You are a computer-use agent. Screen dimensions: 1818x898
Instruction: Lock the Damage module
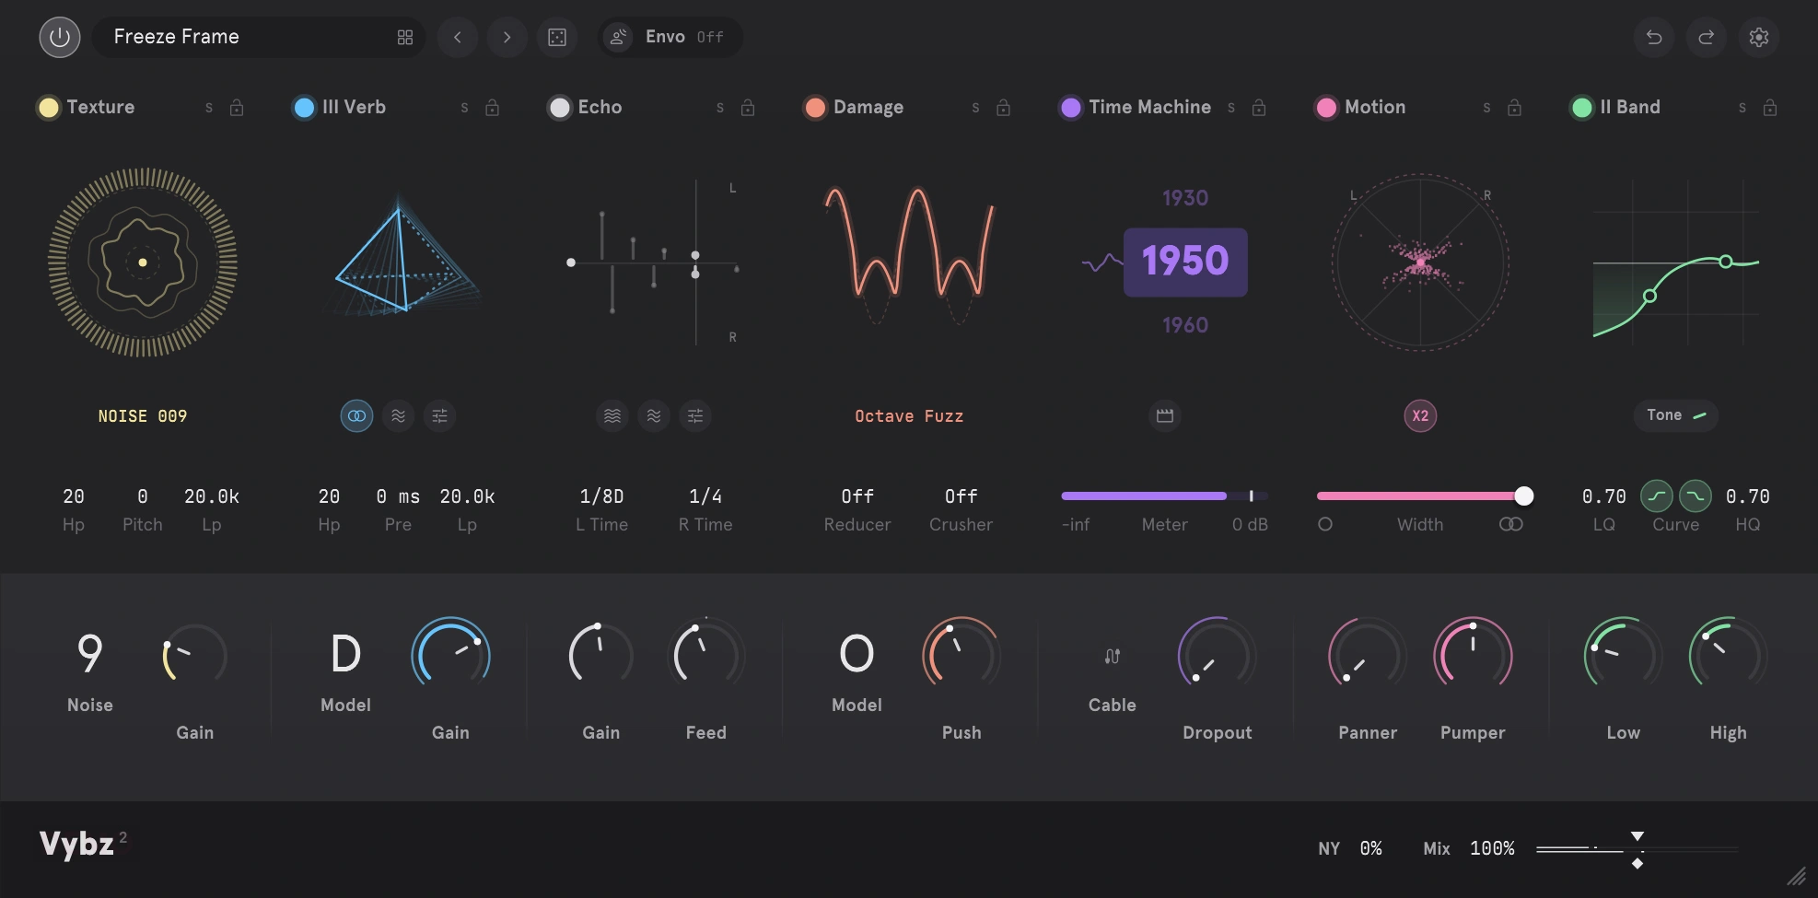1004,108
